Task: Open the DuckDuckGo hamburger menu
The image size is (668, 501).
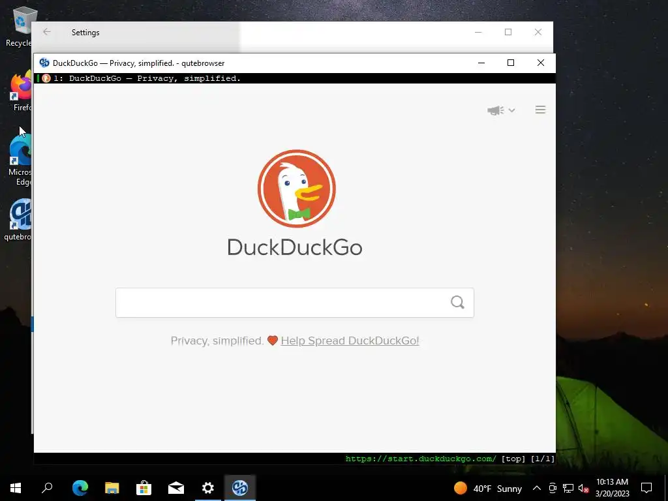Action: (x=540, y=110)
